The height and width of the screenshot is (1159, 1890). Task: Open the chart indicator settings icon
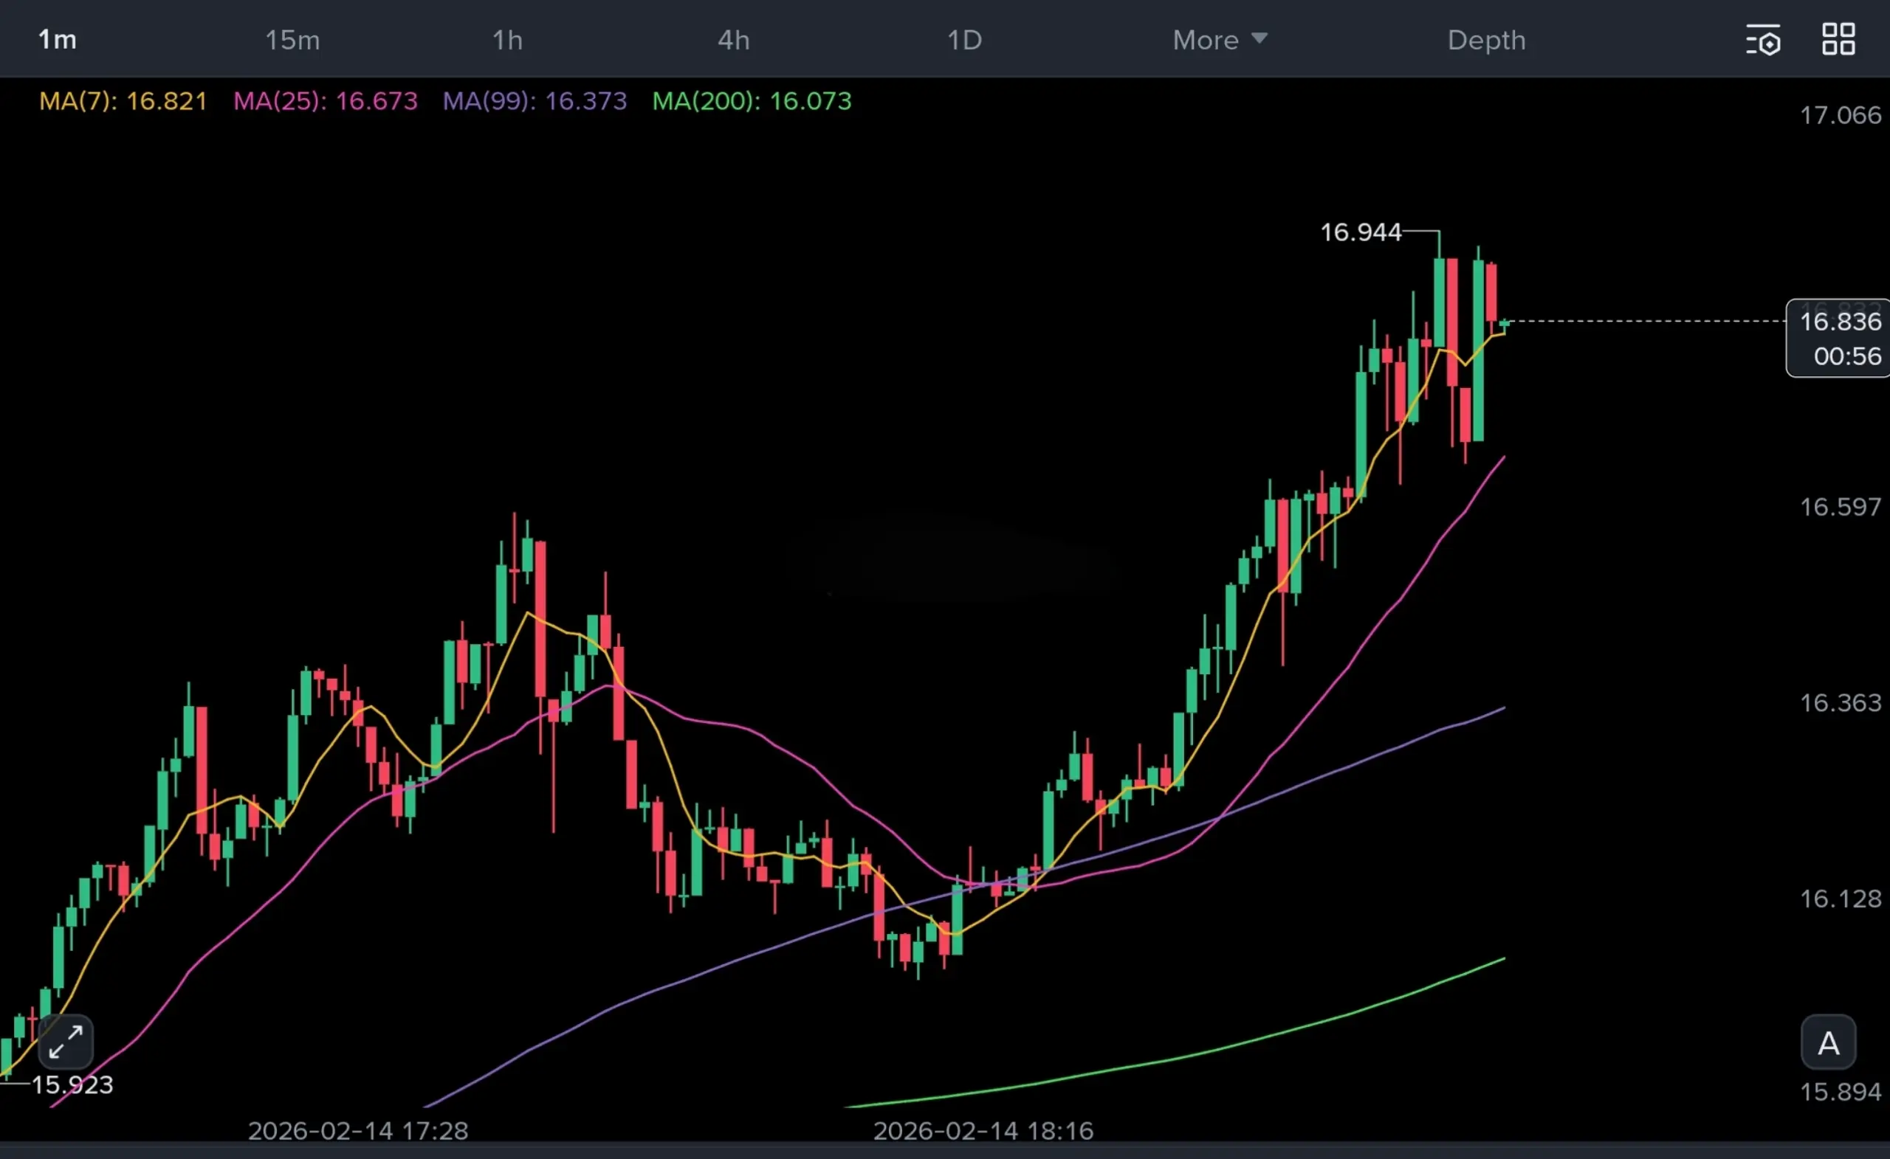tap(1763, 40)
